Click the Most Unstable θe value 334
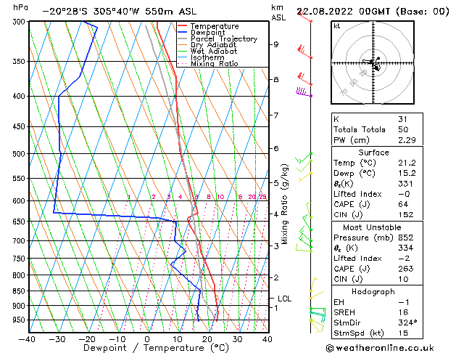This screenshot has height=353, width=456. pyautogui.click(x=406, y=248)
